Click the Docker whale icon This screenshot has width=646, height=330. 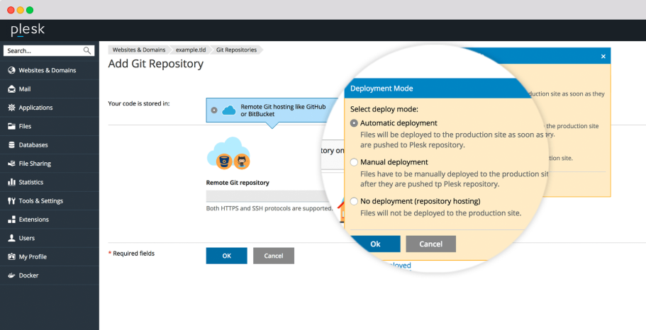[x=11, y=275]
